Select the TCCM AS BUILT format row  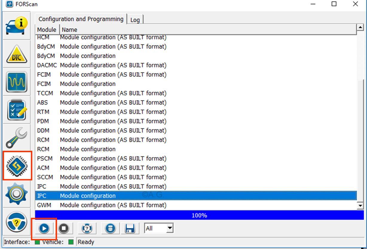click(196, 93)
